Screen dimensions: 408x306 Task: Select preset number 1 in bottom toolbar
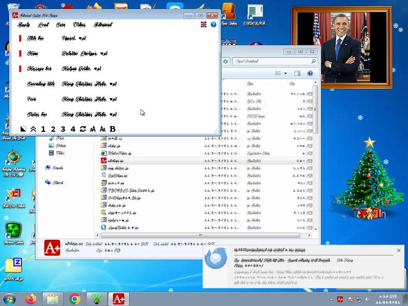pos(43,129)
